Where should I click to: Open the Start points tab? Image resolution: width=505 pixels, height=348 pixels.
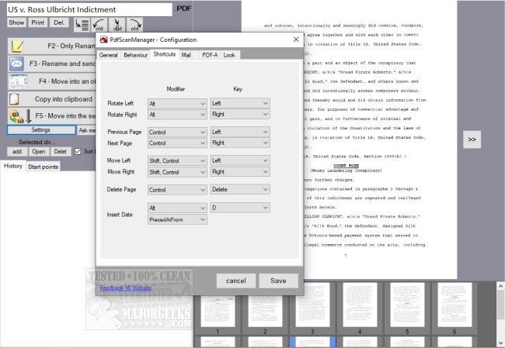coord(43,167)
